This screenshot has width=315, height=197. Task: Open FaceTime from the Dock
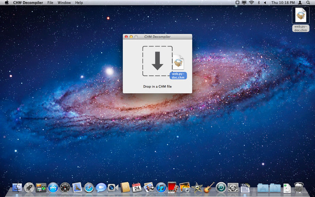113,188
